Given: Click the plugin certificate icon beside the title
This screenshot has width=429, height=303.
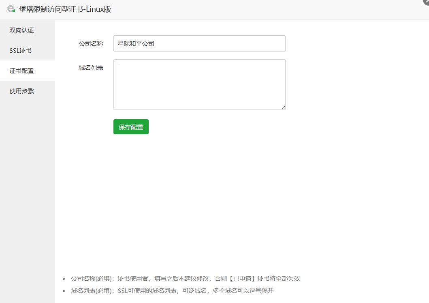Looking at the screenshot, I should (11, 8).
